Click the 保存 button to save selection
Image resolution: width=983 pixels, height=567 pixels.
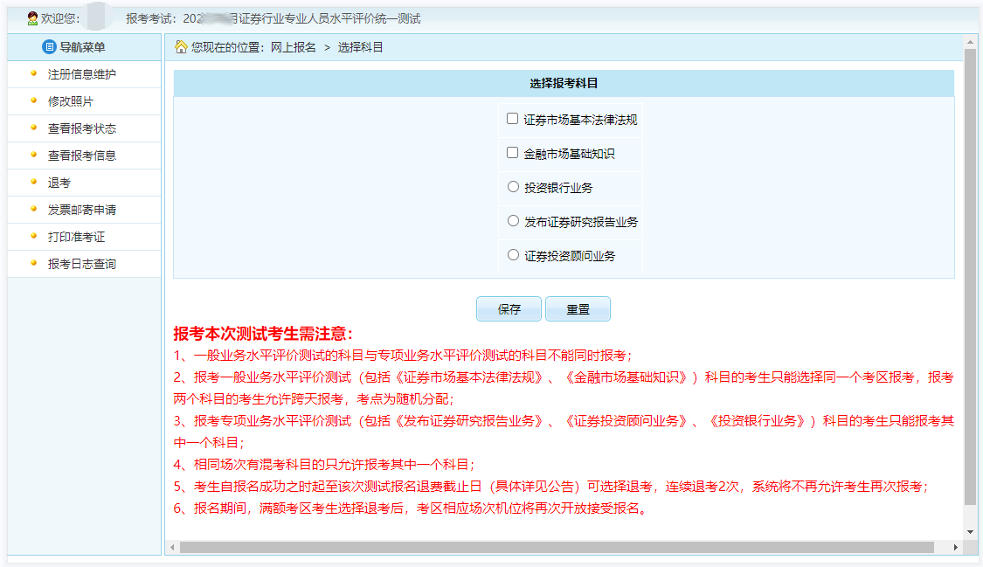click(x=509, y=308)
